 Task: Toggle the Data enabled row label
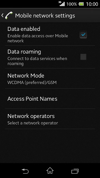click(24, 29)
